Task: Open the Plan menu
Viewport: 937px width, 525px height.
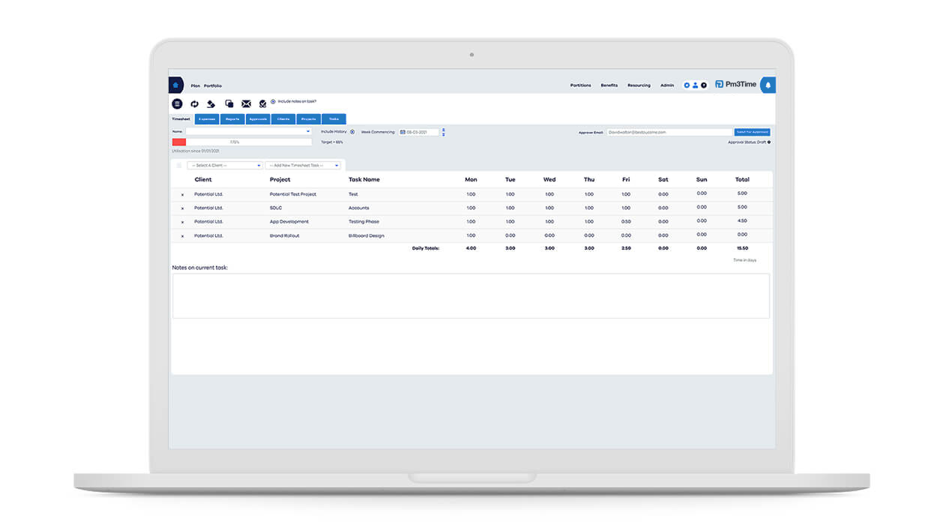Action: (195, 85)
